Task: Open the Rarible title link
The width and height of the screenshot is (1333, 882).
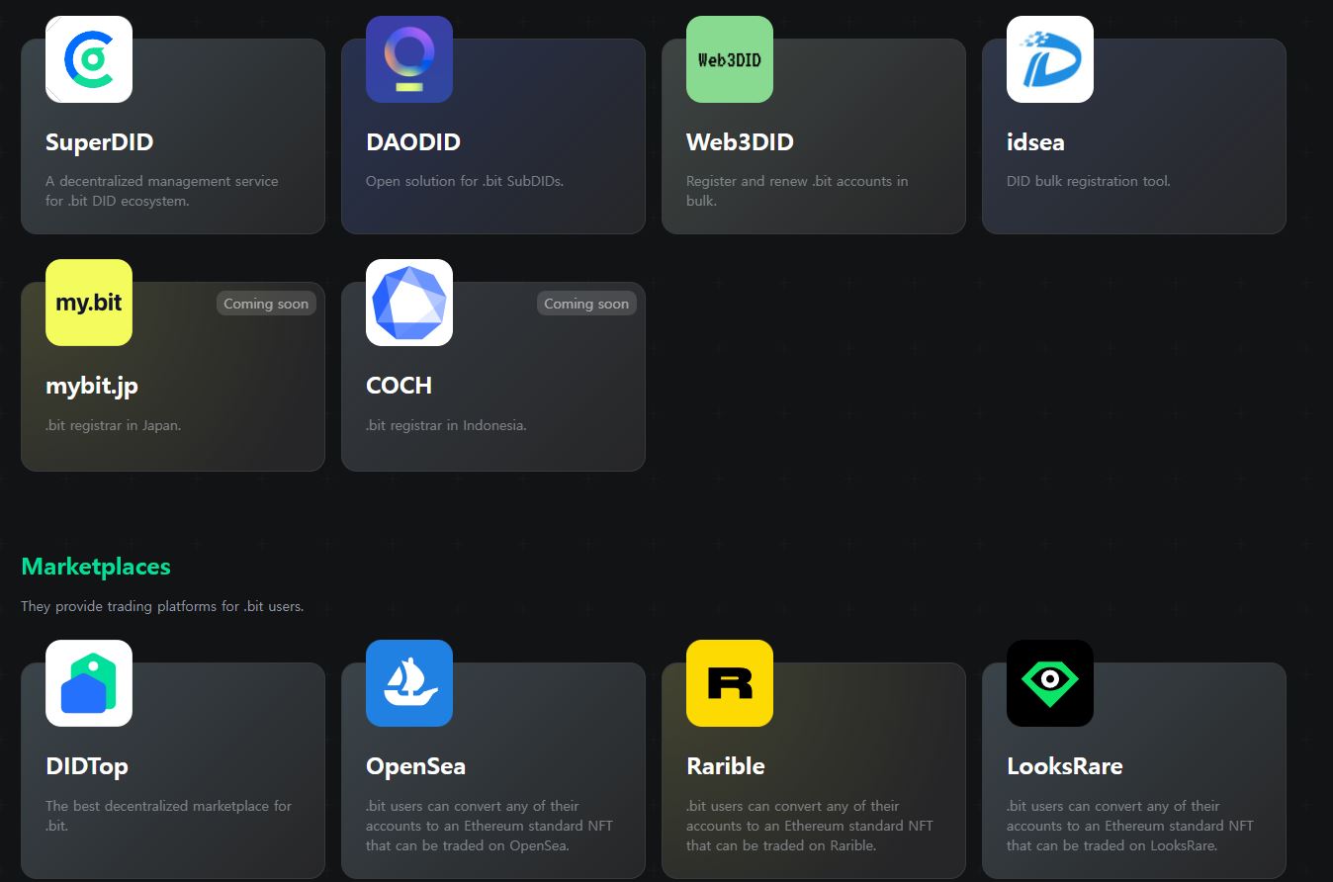Action: point(726,766)
